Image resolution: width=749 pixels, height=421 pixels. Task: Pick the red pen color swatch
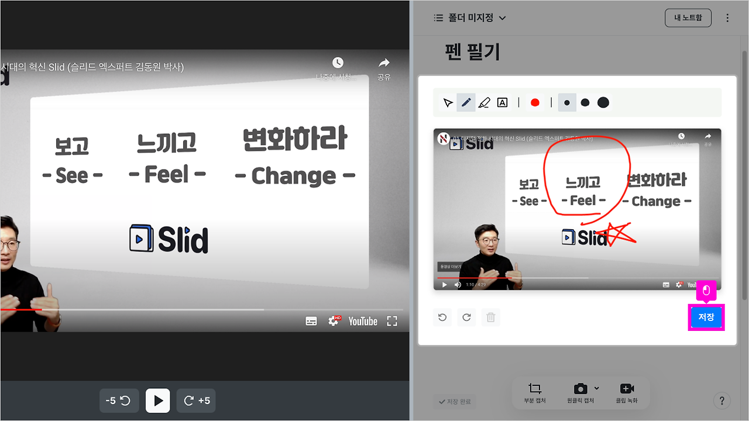[x=535, y=102]
